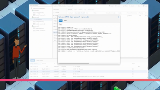Select local-zfs (proxmox03) storage in tree
160x90 pixels.
pos(40,31)
